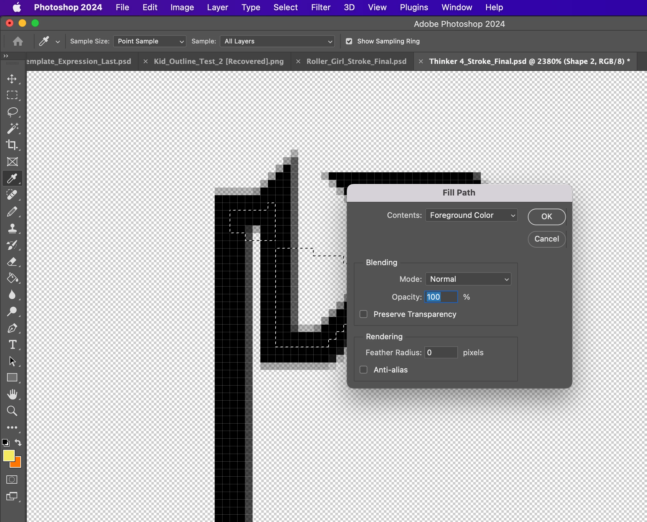Toggle Show Sampling Ring checkbox
647x522 pixels.
pos(349,41)
